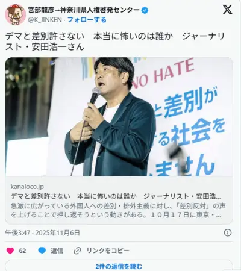Open the kanaloco.jp domain link
The image size is (241, 271).
click(x=27, y=187)
